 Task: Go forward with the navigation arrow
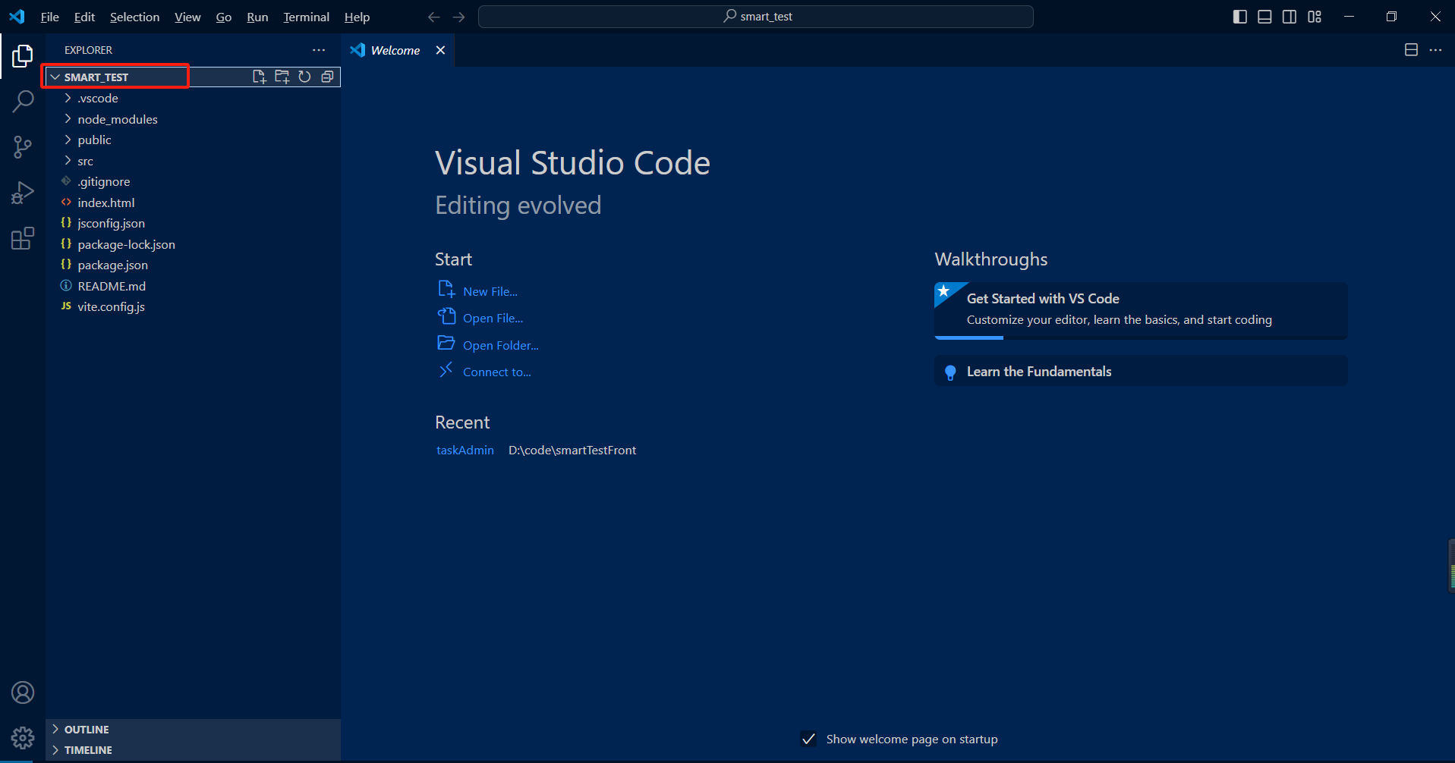[x=458, y=17]
